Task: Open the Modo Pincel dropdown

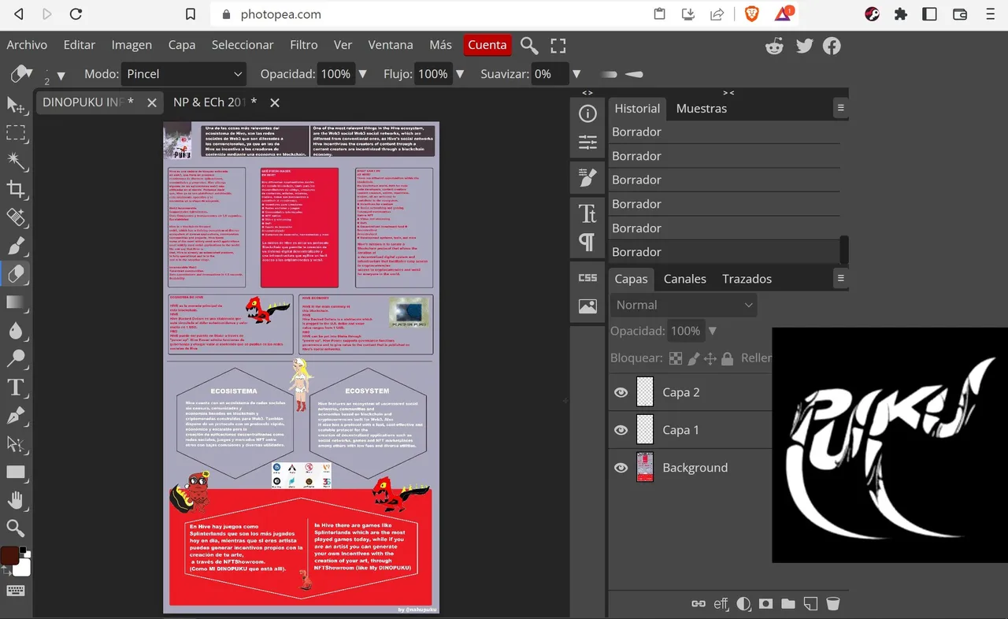Action: (x=184, y=74)
